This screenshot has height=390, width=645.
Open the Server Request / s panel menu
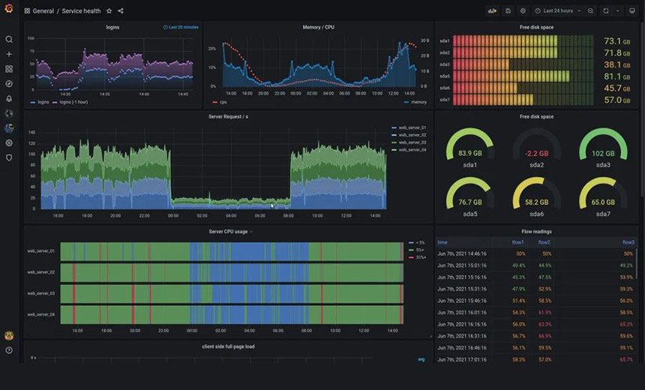(228, 117)
